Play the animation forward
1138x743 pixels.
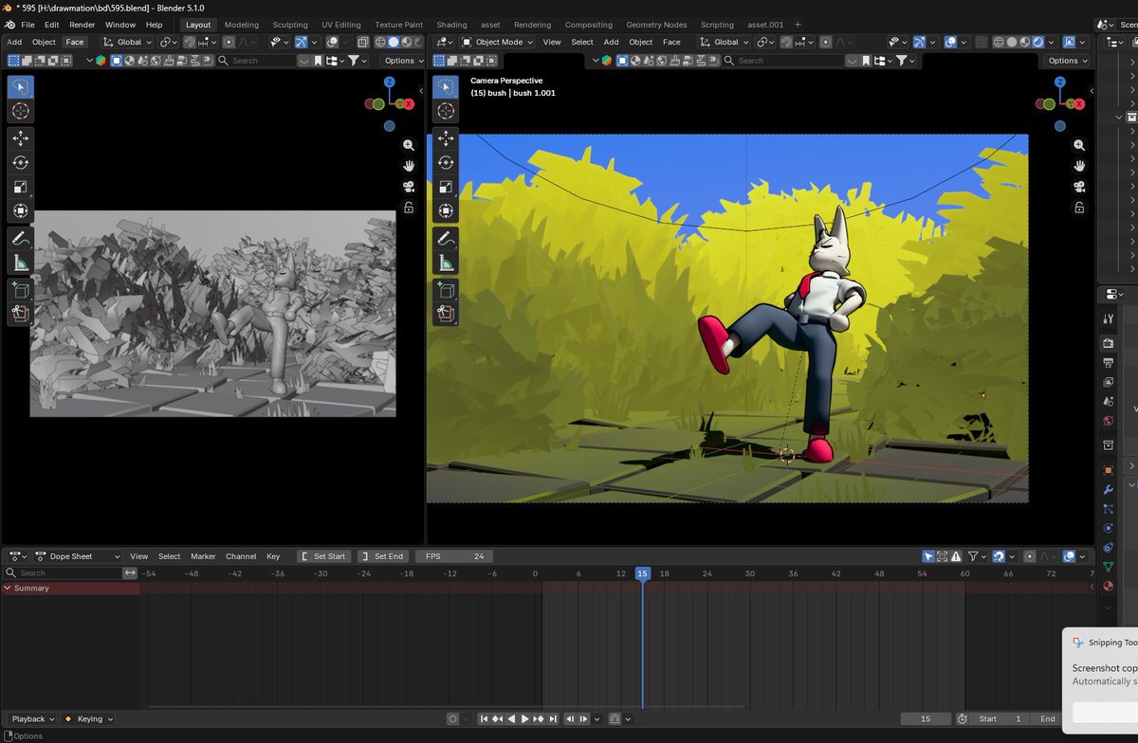525,719
